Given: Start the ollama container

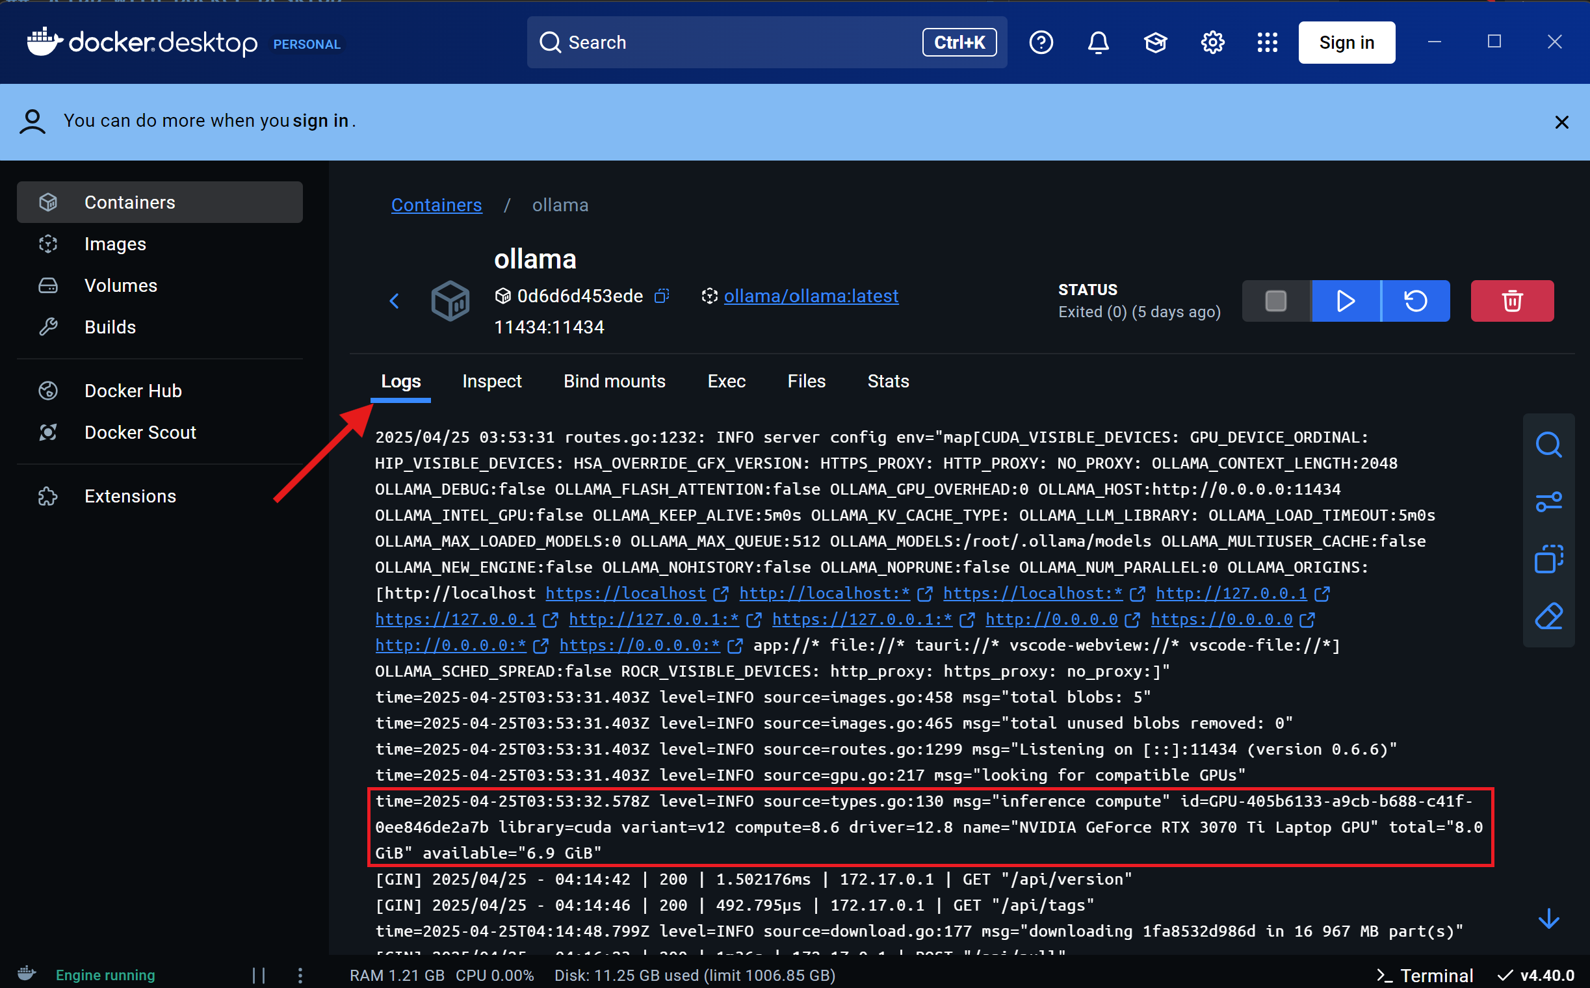Looking at the screenshot, I should (1346, 300).
